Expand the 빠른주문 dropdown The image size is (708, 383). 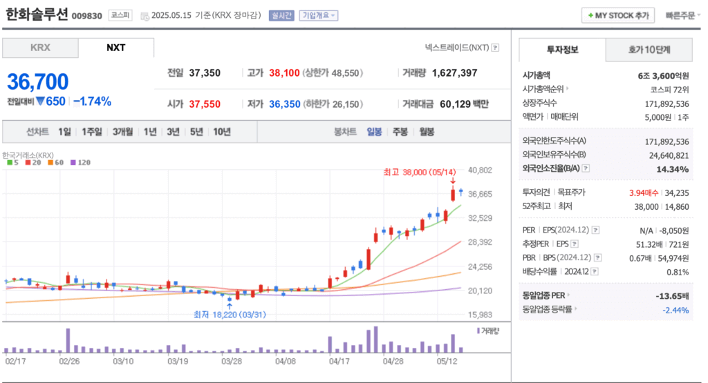(682, 16)
